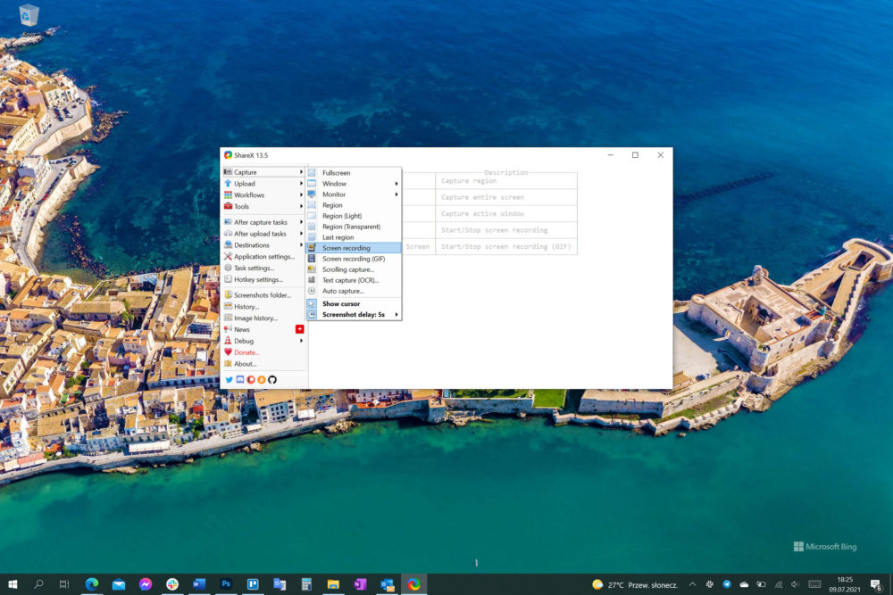Open Windows Start menu
The image size is (893, 595).
pyautogui.click(x=13, y=584)
